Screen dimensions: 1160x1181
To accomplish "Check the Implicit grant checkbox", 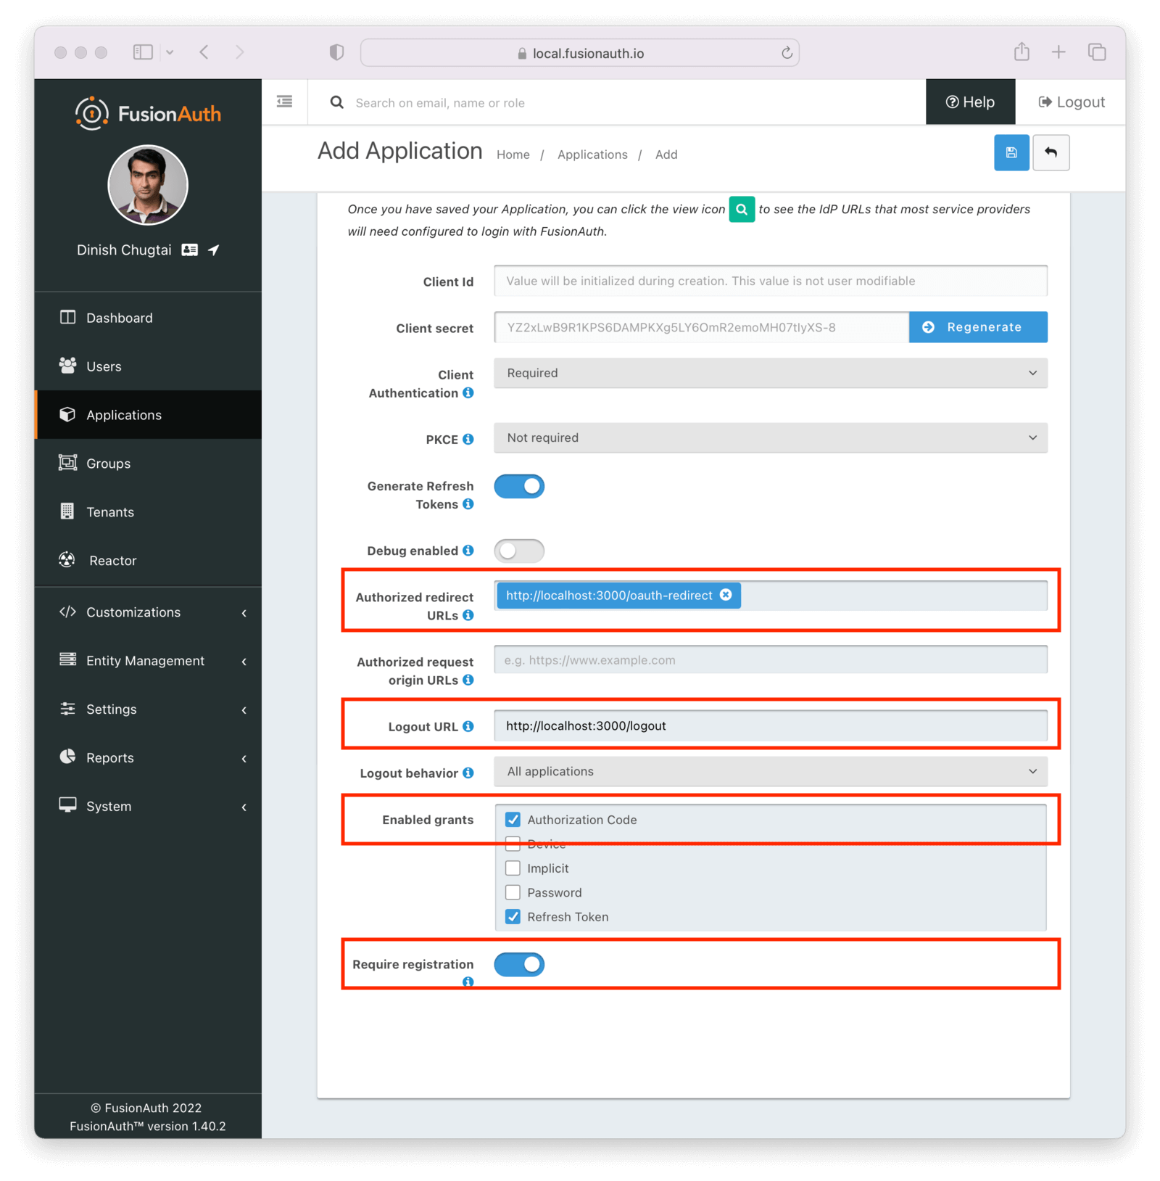I will [513, 868].
